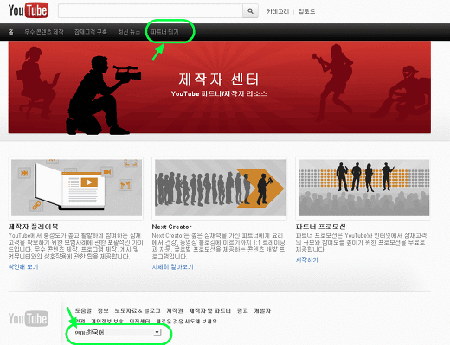Focus the YouTube search input field
Screen dimensions: 450x345
(151, 11)
